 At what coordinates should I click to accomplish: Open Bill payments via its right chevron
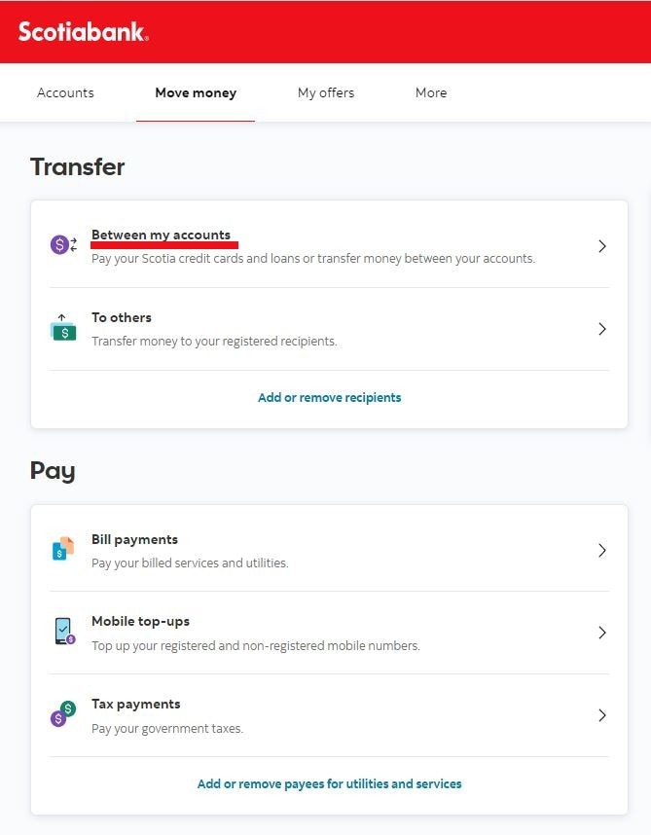pyautogui.click(x=602, y=550)
